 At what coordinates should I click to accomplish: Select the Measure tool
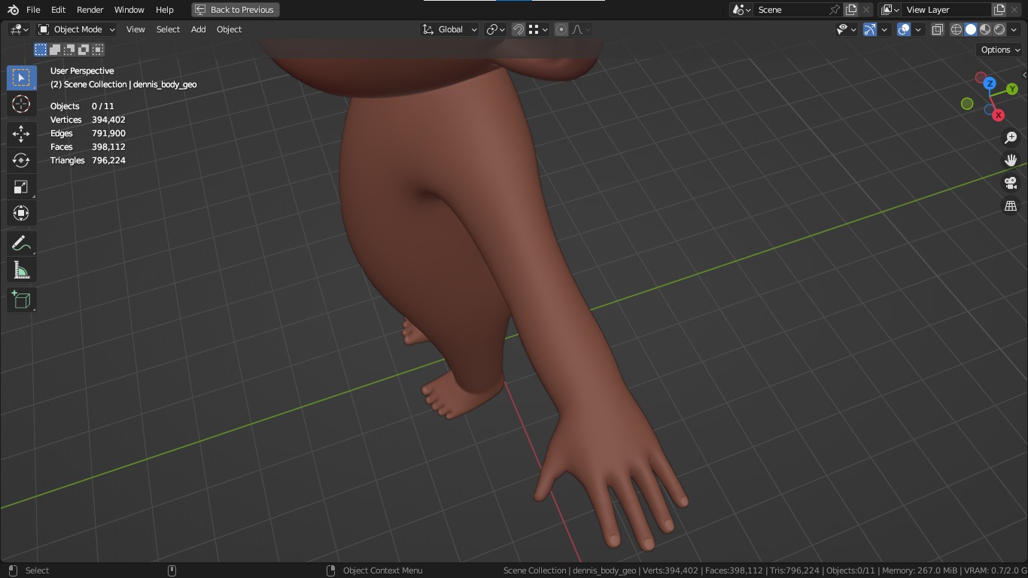click(21, 270)
